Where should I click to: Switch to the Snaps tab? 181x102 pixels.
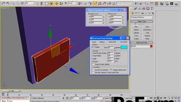94,42
